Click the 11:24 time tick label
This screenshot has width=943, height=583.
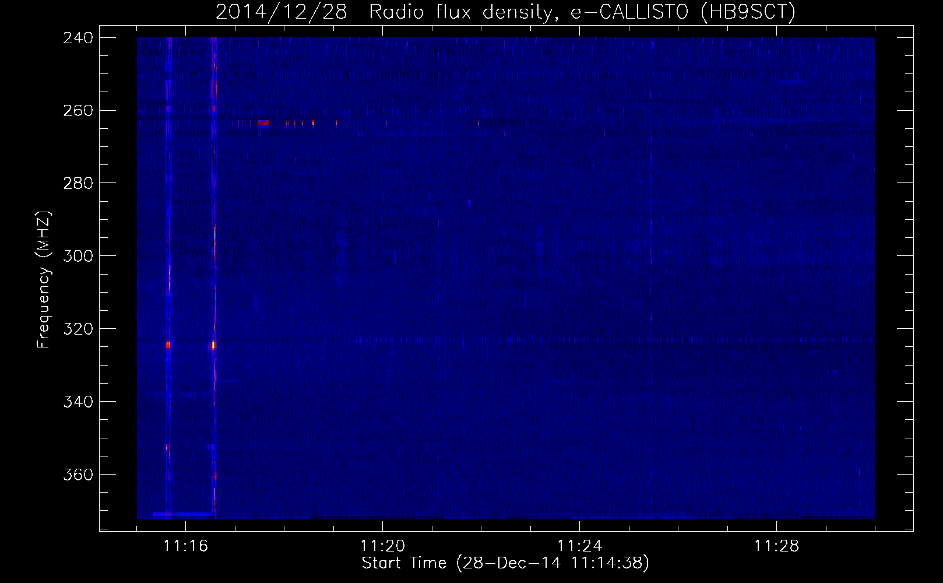click(580, 546)
